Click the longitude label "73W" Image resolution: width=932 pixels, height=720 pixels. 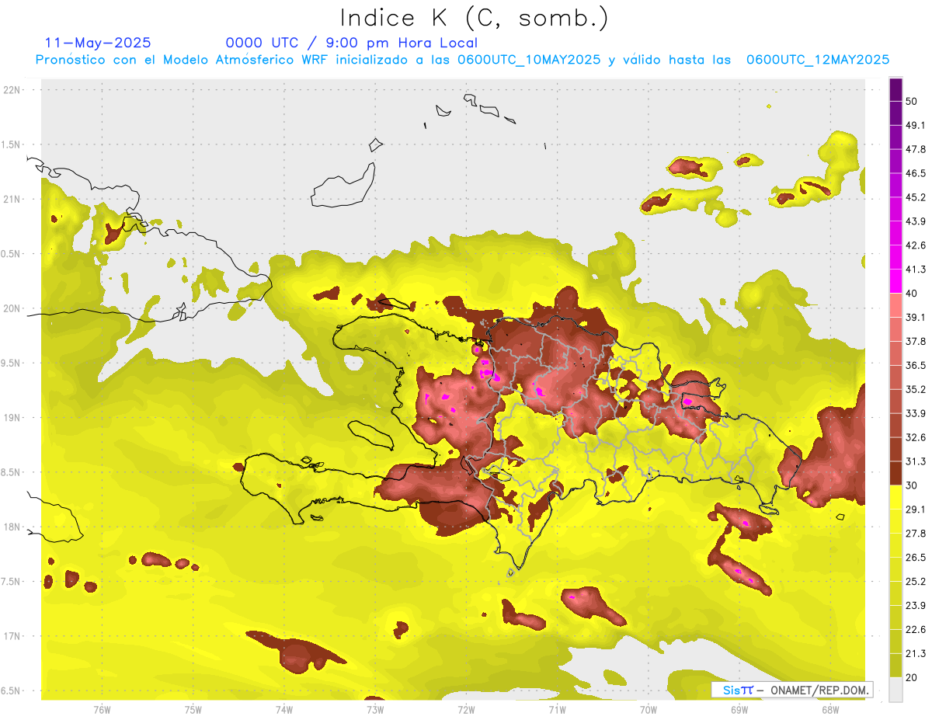point(375,710)
